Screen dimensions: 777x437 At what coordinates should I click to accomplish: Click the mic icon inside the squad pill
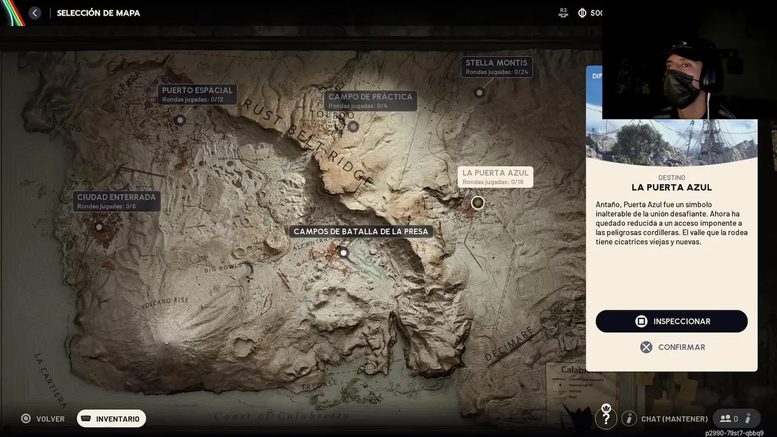[x=748, y=419]
